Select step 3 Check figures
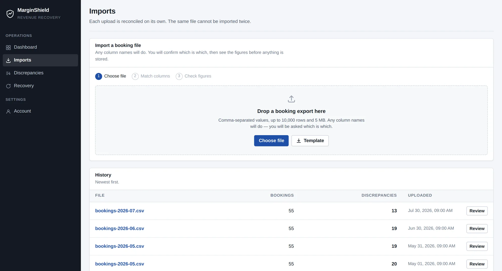502x271 pixels. (194, 76)
